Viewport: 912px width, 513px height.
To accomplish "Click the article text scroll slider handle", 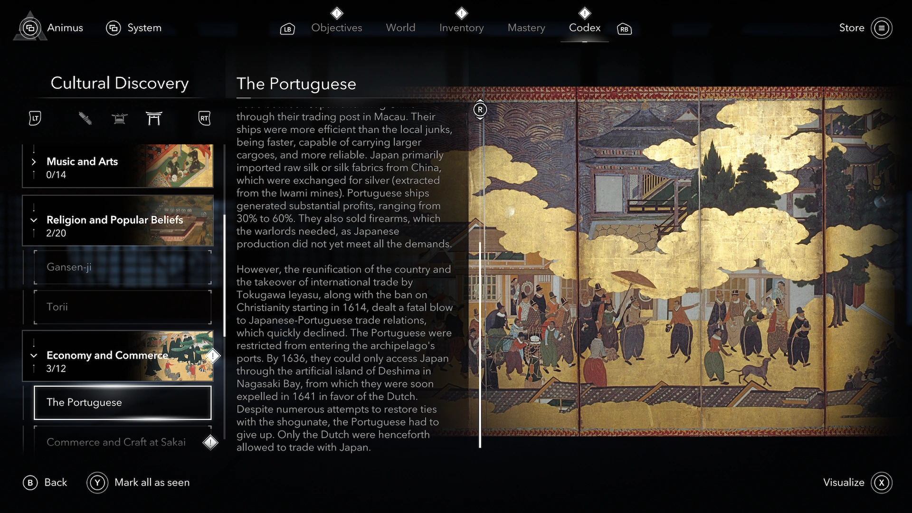I will click(480, 110).
